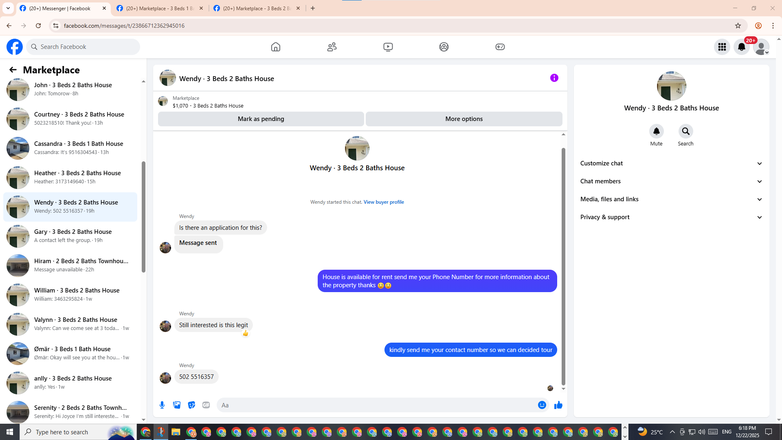Expand Customize chat section
The image size is (782, 440).
click(x=671, y=163)
